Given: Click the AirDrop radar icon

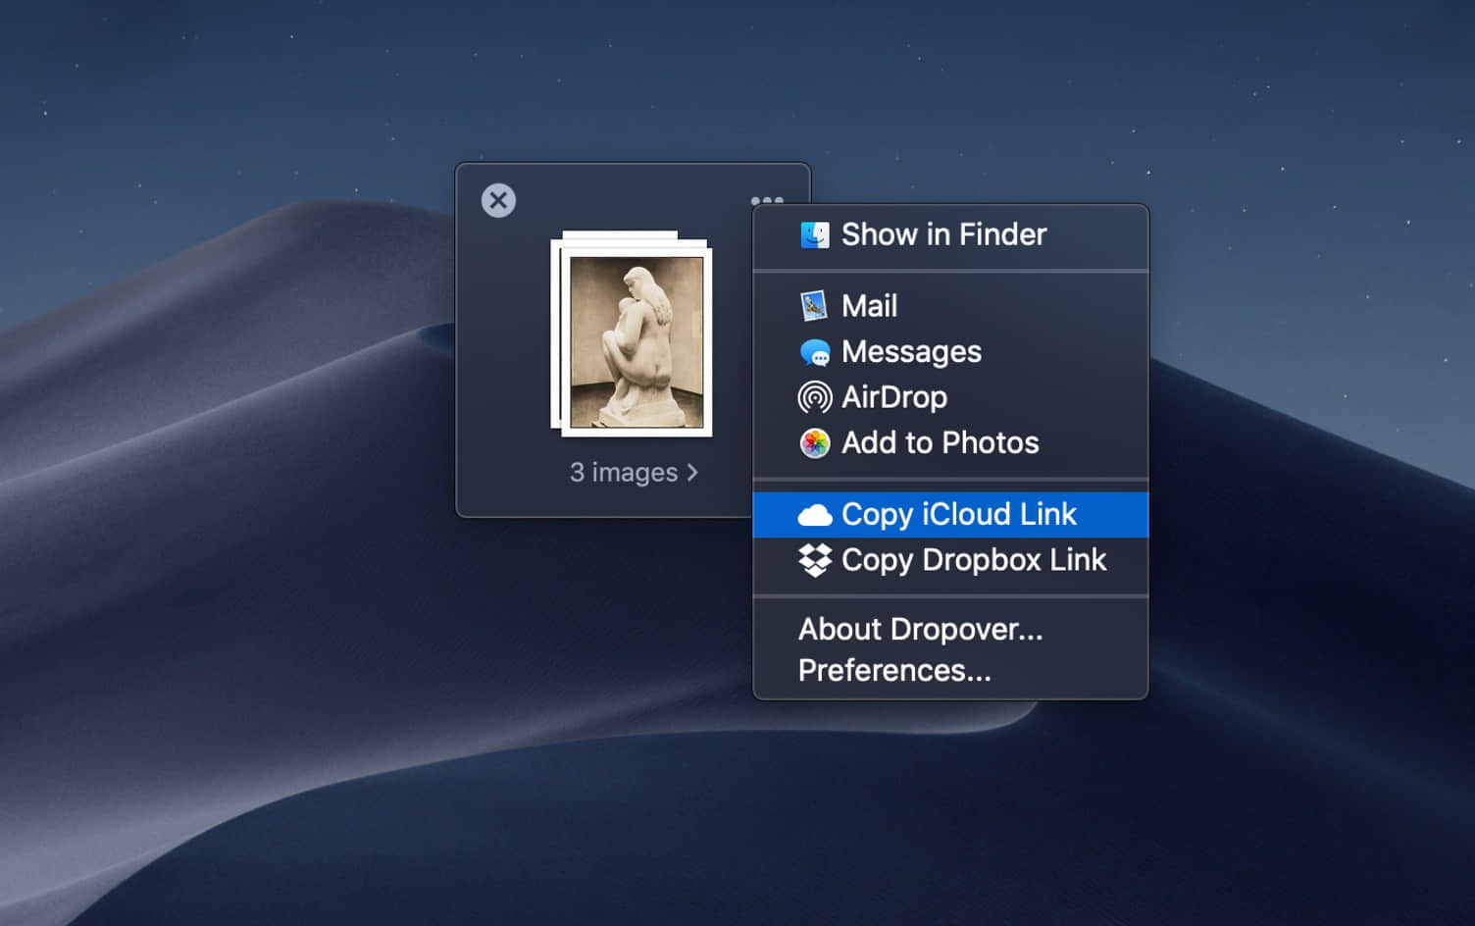Looking at the screenshot, I should [x=815, y=397].
